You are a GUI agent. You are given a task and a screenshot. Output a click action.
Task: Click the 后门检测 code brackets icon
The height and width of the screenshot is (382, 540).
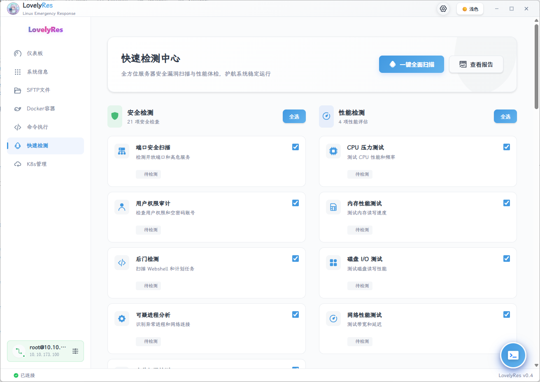122,263
